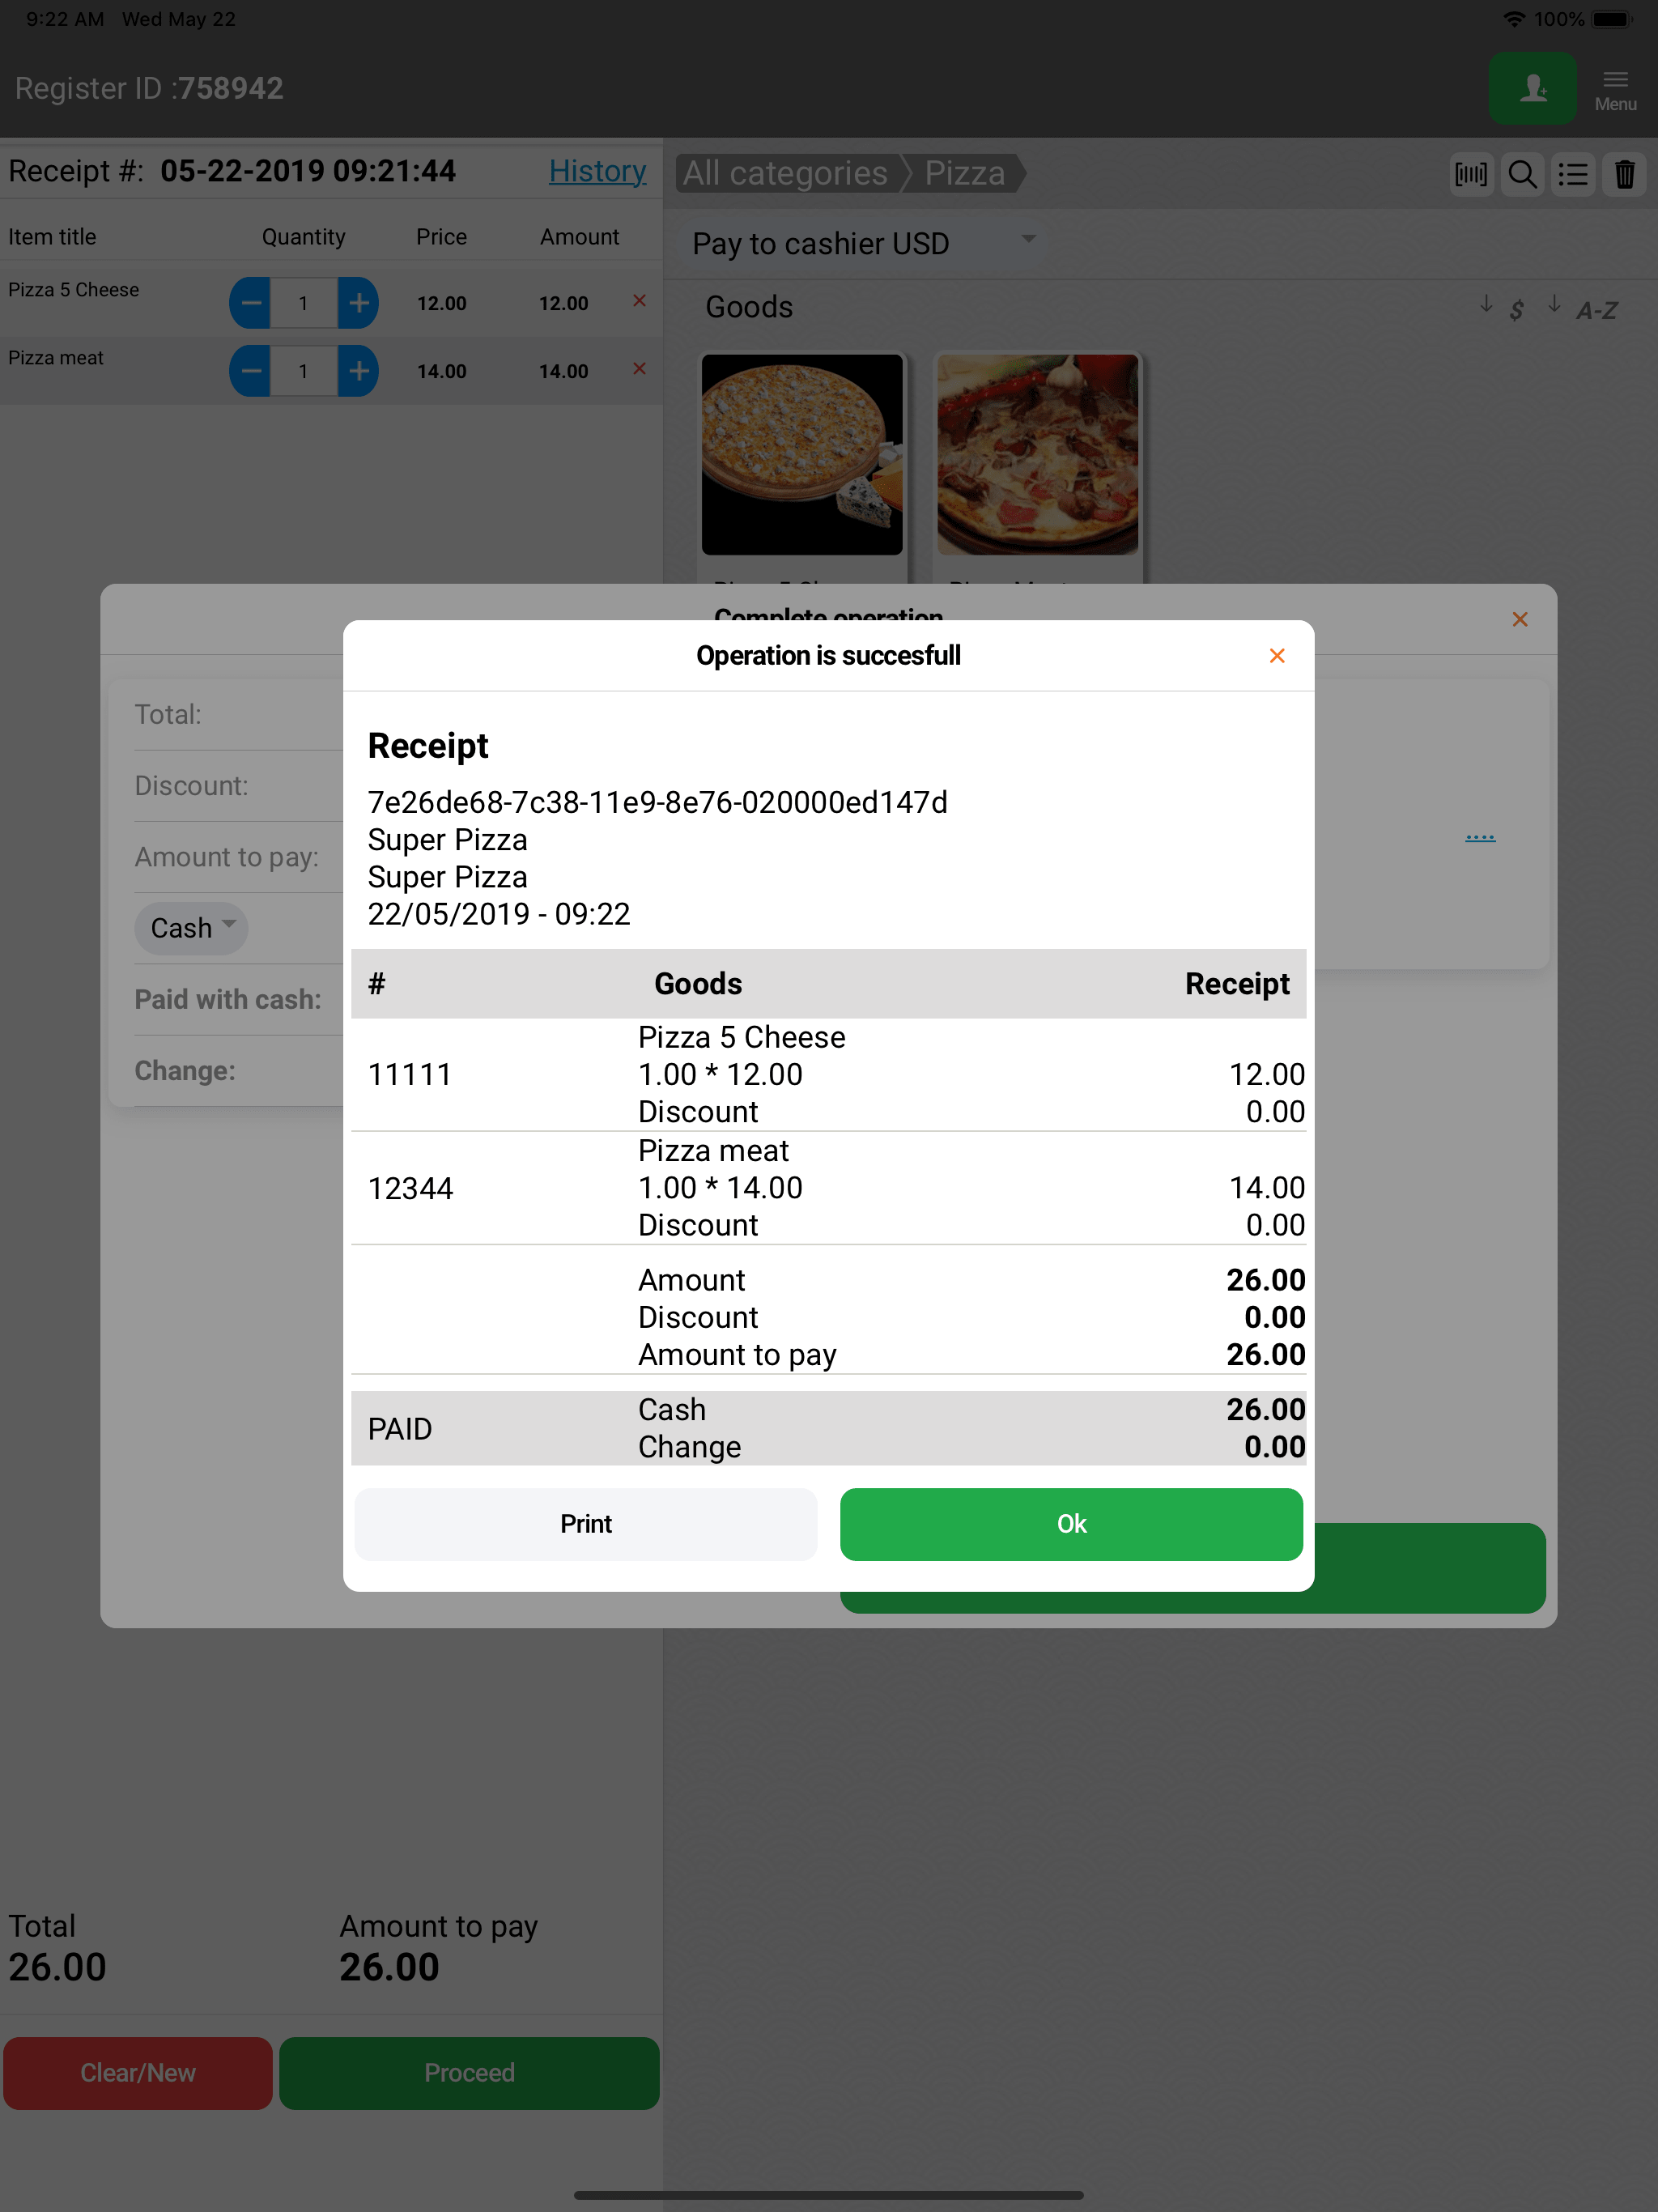The height and width of the screenshot is (2212, 1658).
Task: Open the hamburger Menu
Action: coord(1615,89)
